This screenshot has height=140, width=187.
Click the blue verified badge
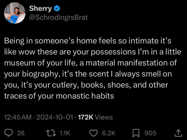(57, 9)
